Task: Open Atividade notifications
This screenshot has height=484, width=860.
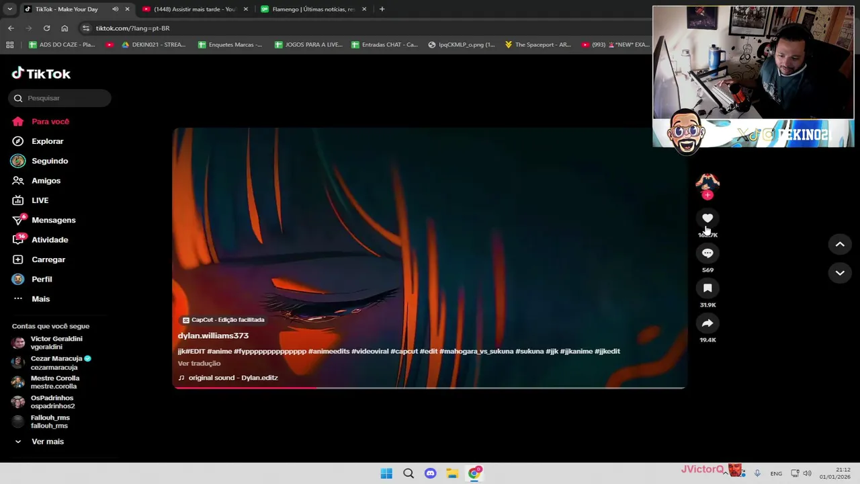Action: 50,239
